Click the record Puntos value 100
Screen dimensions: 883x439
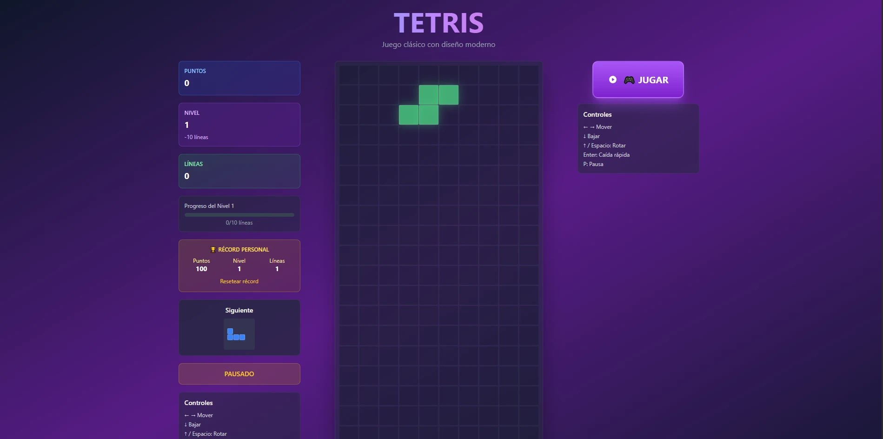point(201,269)
